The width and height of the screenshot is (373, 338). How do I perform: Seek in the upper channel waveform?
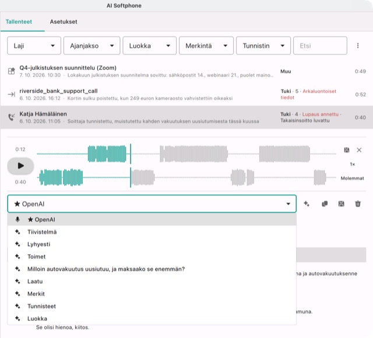[186, 154]
